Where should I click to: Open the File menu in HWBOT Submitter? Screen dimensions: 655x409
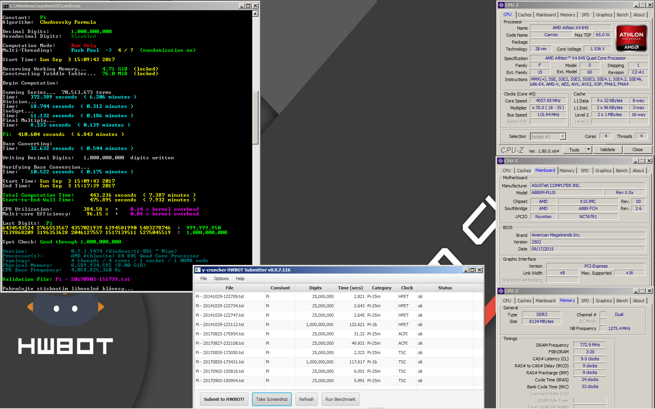(x=204, y=279)
